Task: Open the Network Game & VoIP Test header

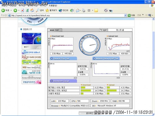Action: (106, 58)
